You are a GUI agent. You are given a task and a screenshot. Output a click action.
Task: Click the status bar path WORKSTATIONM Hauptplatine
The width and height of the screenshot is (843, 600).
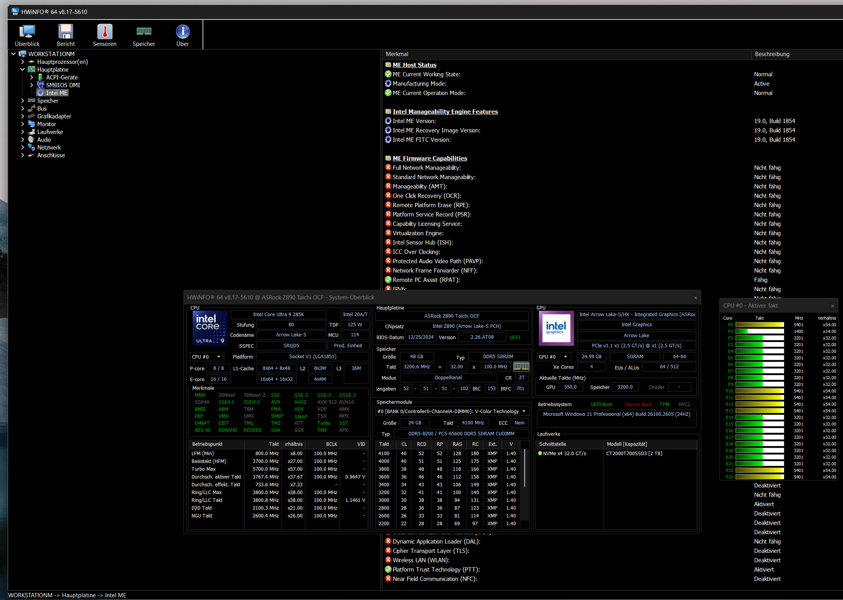tap(67, 595)
